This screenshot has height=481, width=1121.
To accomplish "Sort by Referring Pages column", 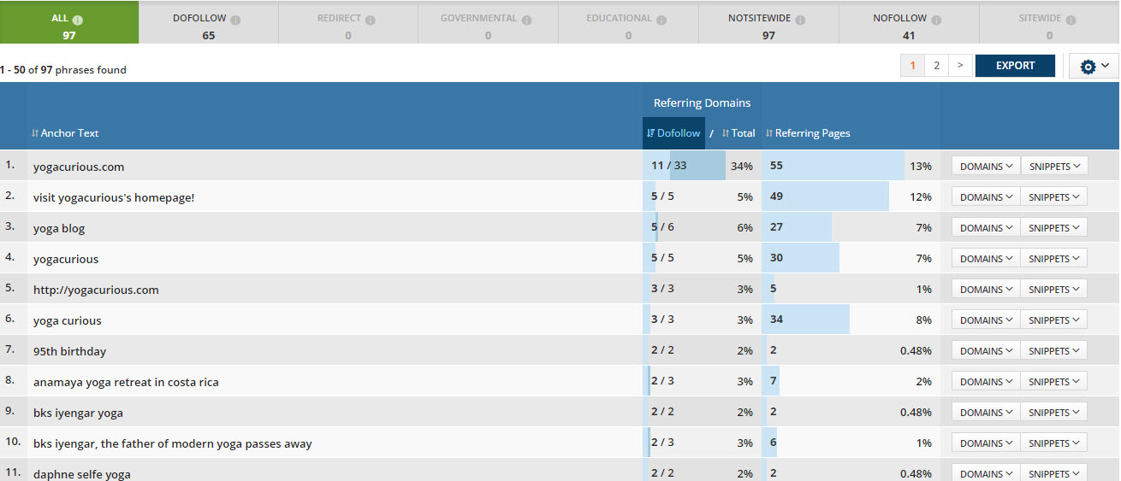I will pos(808,133).
